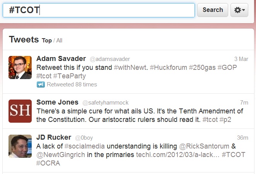The image size is (256, 174).
Task: Open JD Rucker's profile photo
Action: point(20,146)
